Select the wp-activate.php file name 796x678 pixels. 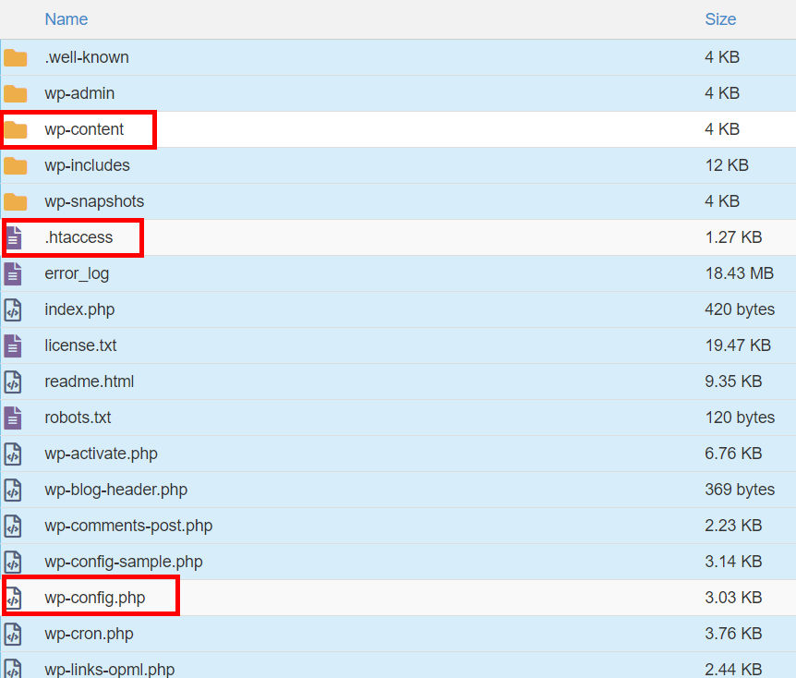pyautogui.click(x=101, y=454)
